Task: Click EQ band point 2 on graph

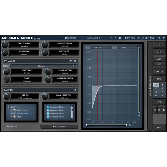Action: pyautogui.click(x=107, y=86)
